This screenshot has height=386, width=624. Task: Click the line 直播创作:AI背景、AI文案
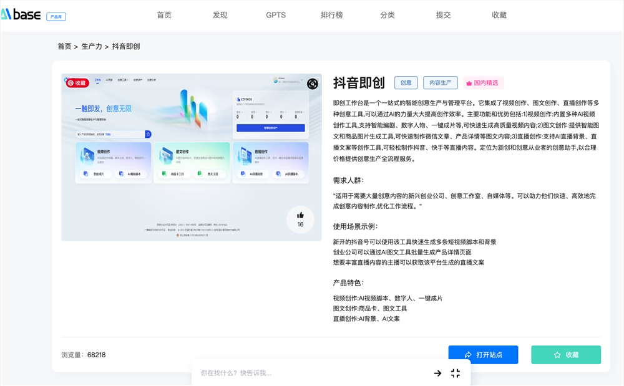tap(366, 319)
